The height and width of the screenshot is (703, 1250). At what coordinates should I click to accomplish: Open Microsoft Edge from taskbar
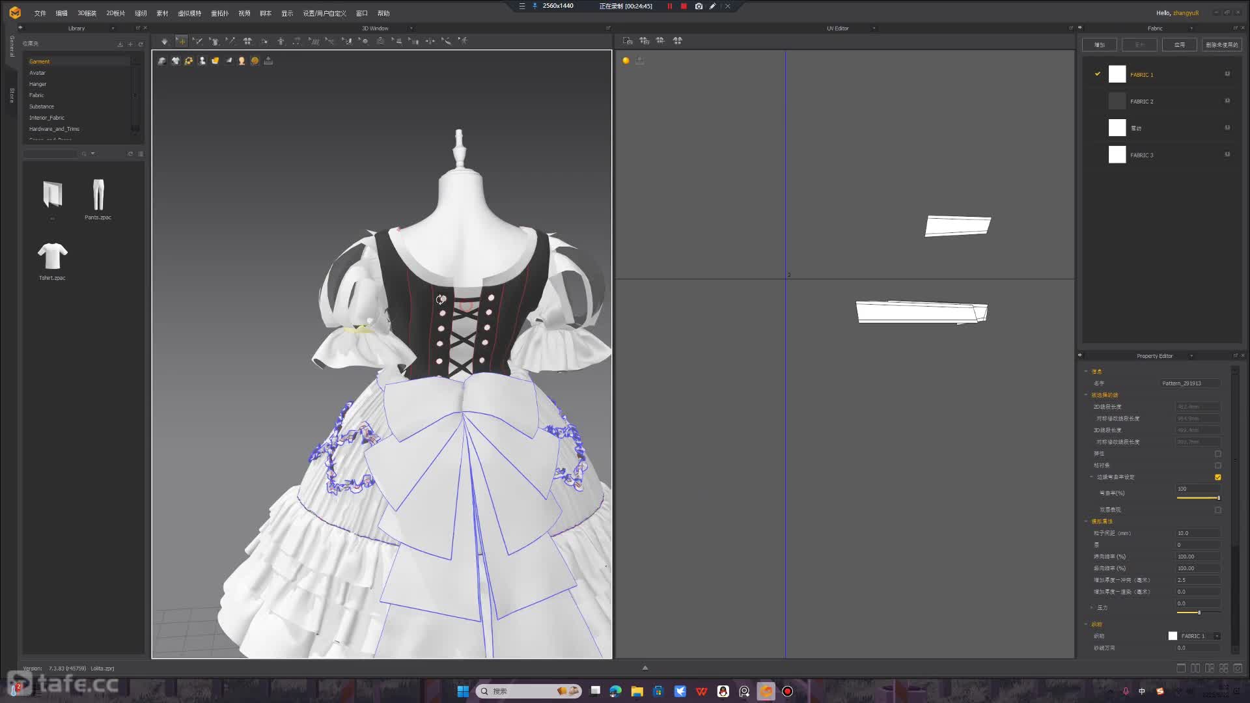tap(615, 691)
